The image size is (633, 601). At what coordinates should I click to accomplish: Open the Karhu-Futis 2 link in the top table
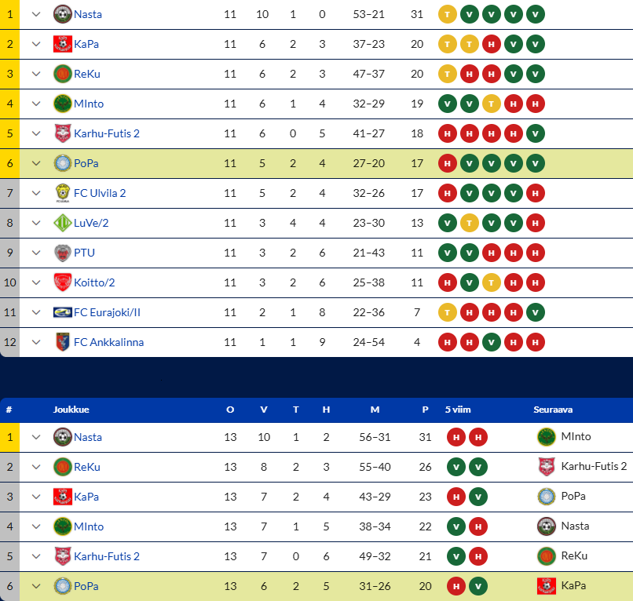click(107, 133)
